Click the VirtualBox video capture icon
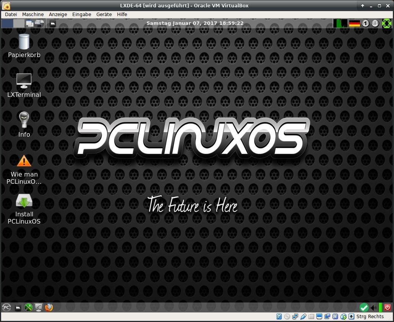 click(327, 317)
